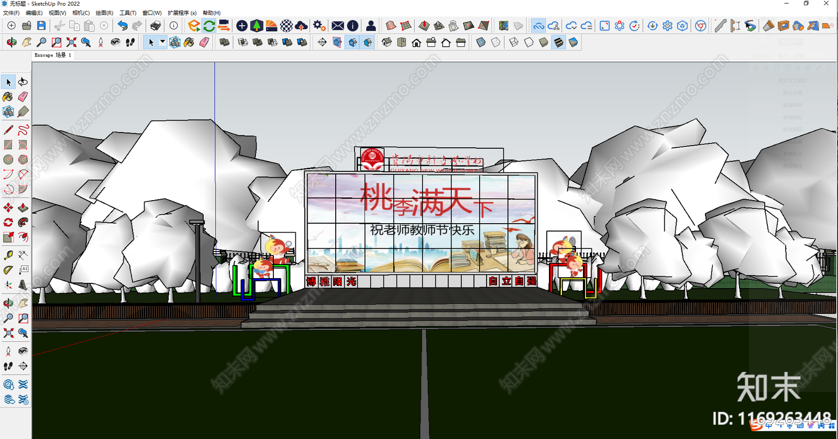838x439 pixels.
Task: Switch to the Top view house icon
Action: click(x=402, y=42)
